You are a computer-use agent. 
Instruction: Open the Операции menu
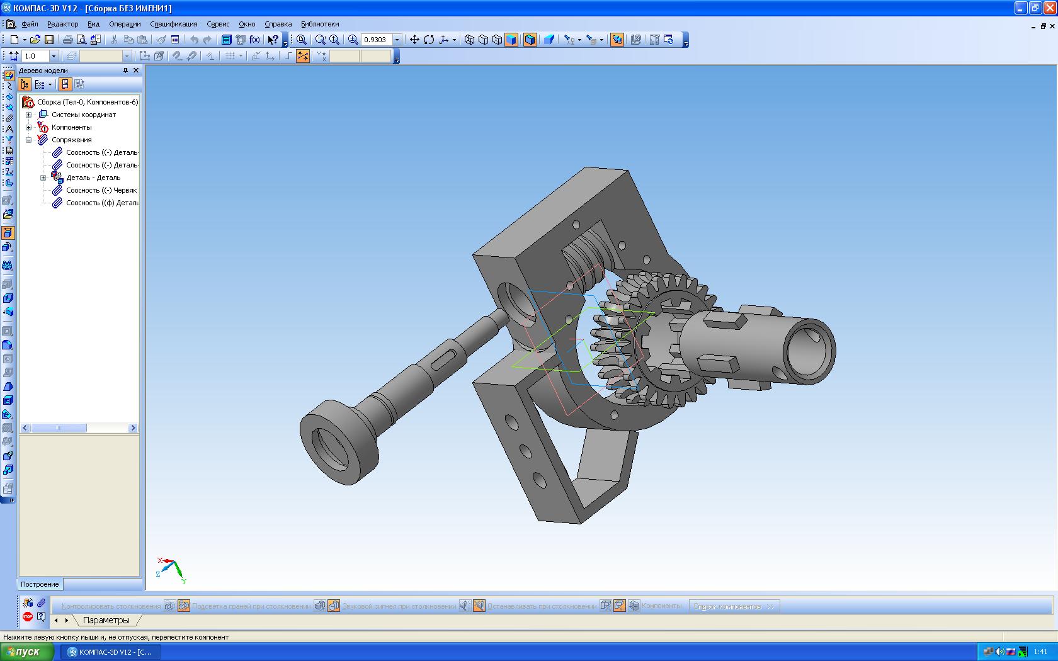[x=125, y=24]
